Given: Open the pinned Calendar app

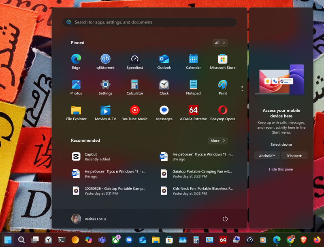Looking at the screenshot, I should click(194, 62).
